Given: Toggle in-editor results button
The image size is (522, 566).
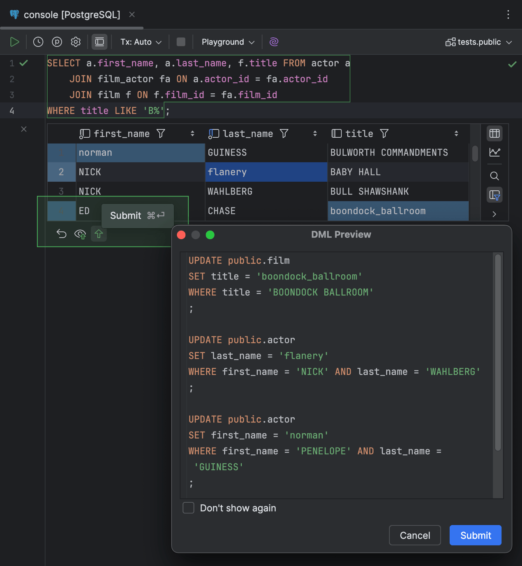Looking at the screenshot, I should click(x=99, y=42).
